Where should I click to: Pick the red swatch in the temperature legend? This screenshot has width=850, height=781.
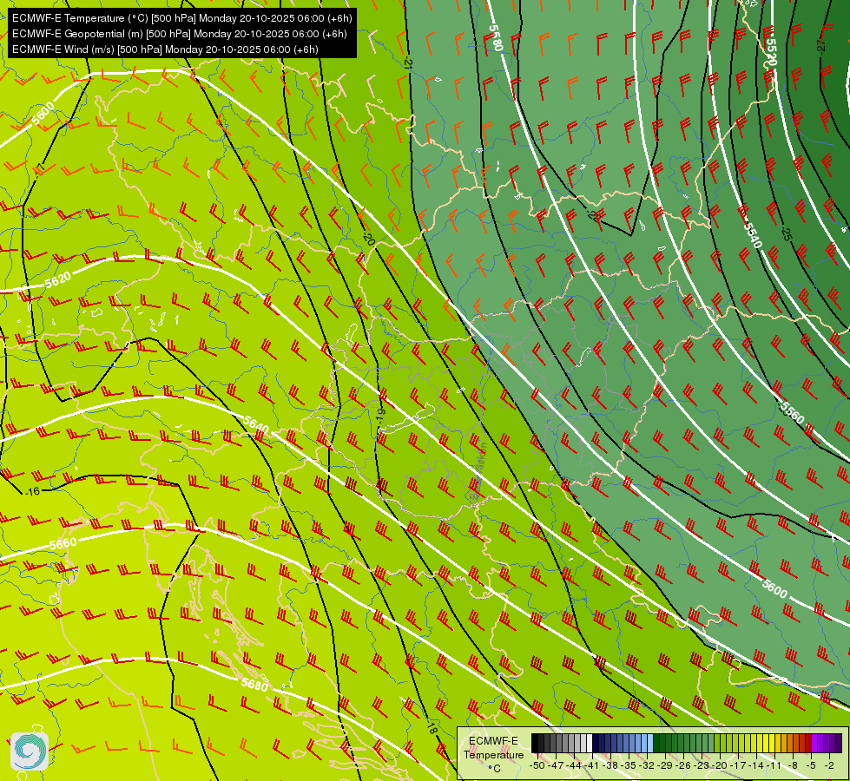pyautogui.click(x=807, y=744)
